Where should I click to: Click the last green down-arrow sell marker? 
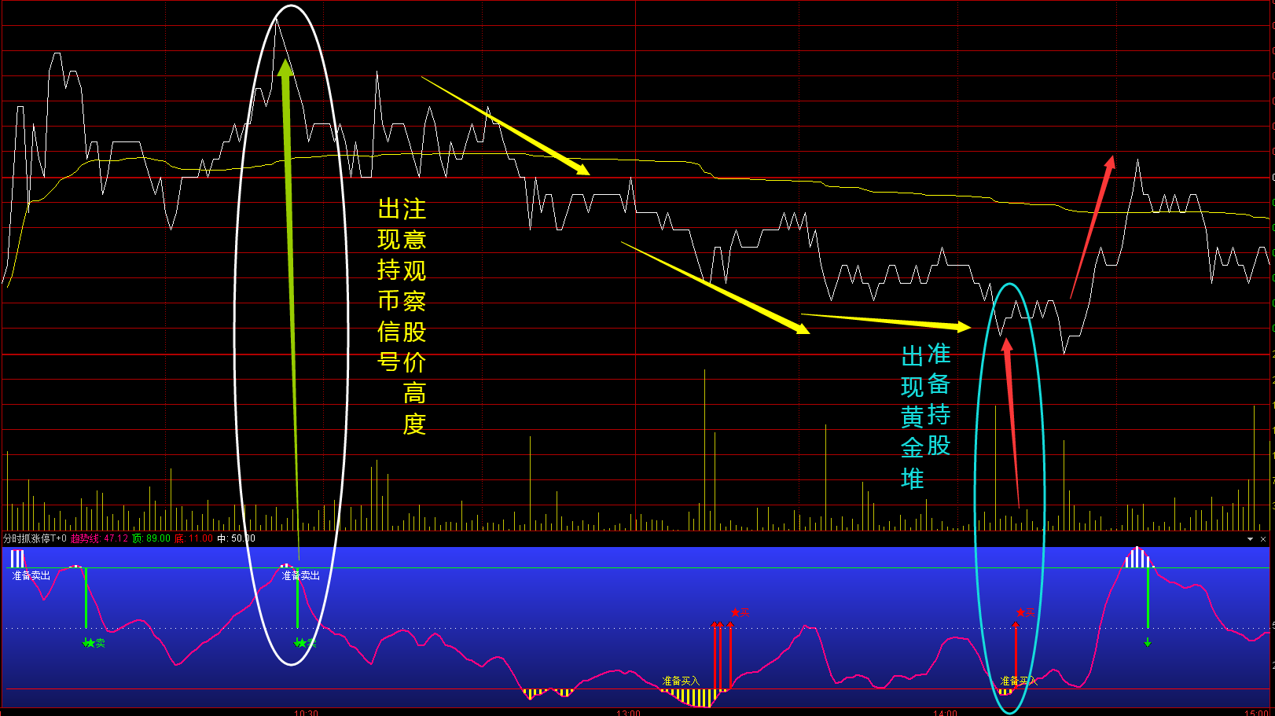pos(1148,643)
